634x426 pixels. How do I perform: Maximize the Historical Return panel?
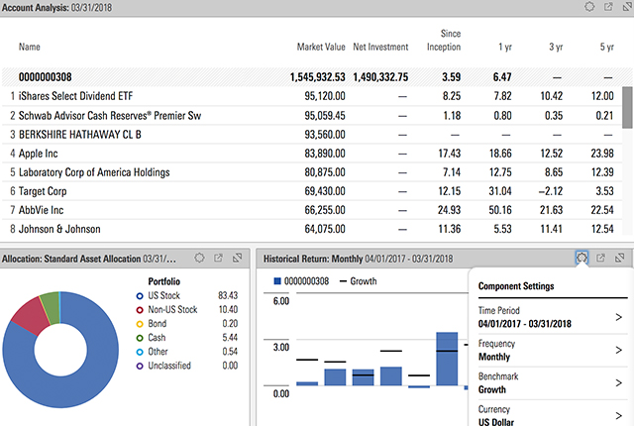coord(621,258)
